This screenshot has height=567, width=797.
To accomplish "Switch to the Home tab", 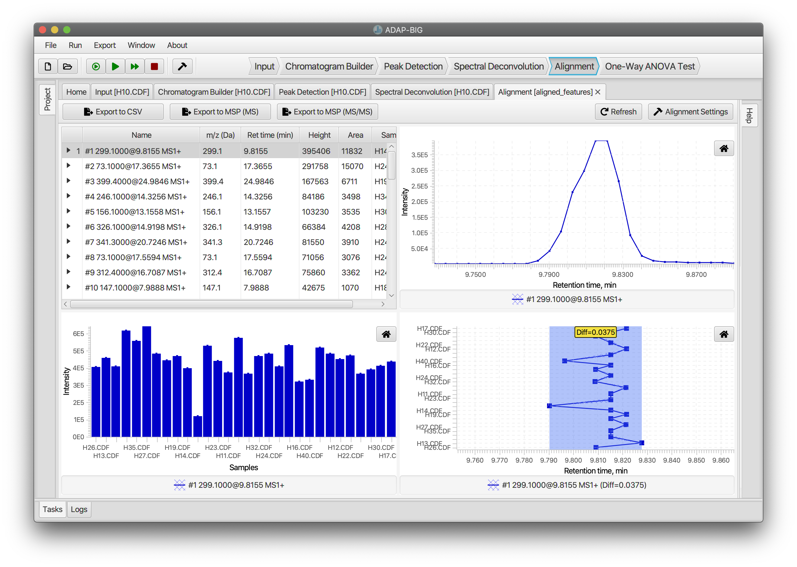I will 76,92.
